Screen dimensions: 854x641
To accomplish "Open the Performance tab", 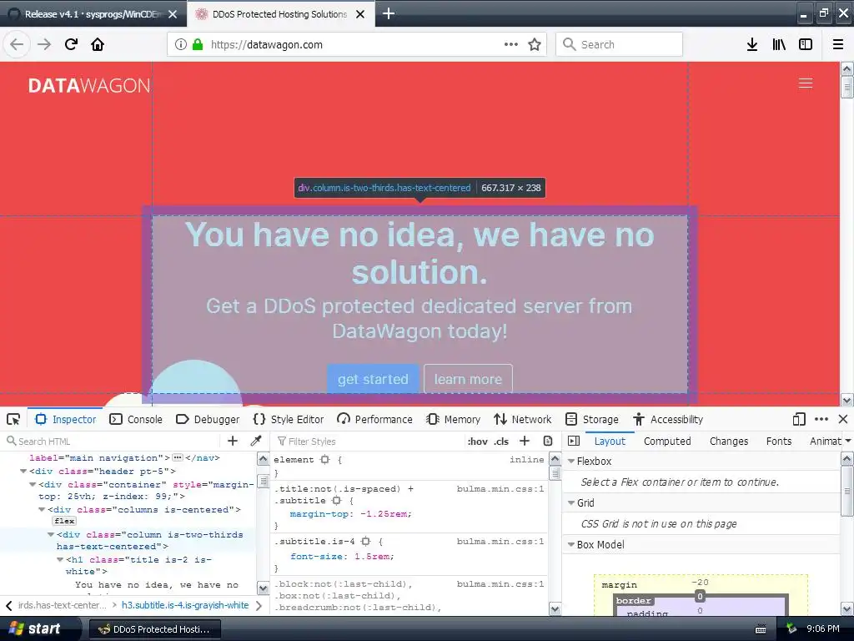I will (374, 419).
